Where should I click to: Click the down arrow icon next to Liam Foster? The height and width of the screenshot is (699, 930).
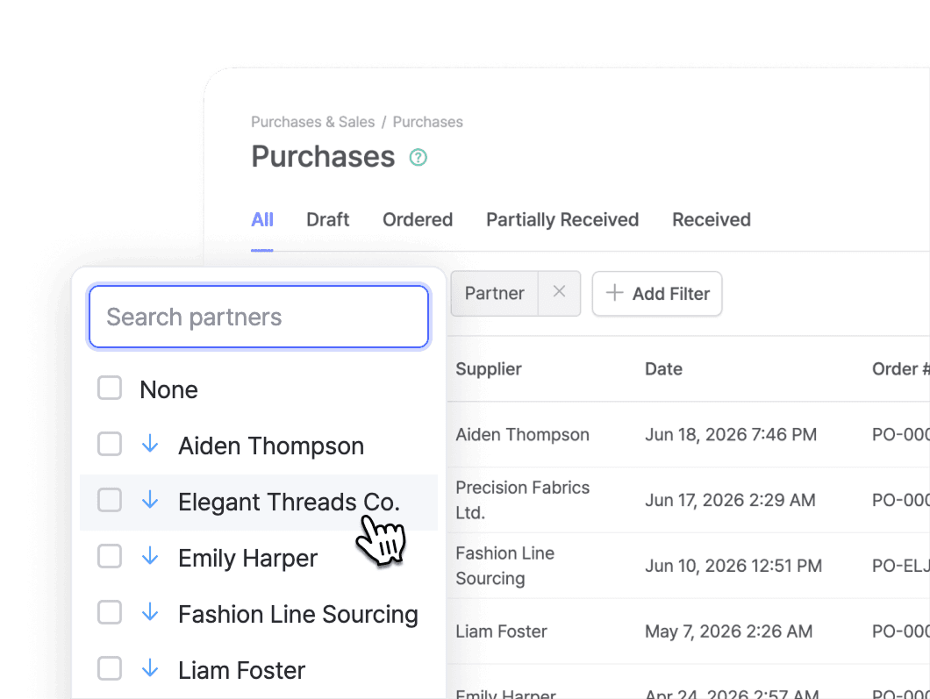(x=151, y=669)
